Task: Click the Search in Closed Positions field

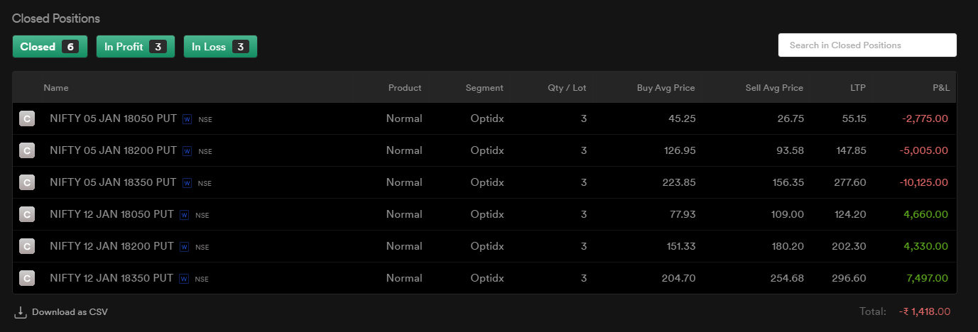Action: pyautogui.click(x=867, y=45)
